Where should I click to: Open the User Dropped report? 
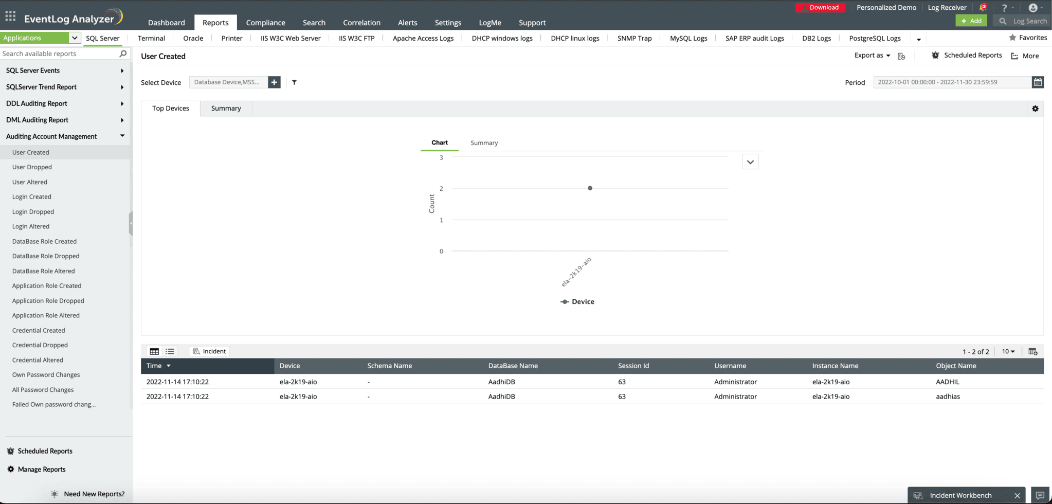pos(32,167)
